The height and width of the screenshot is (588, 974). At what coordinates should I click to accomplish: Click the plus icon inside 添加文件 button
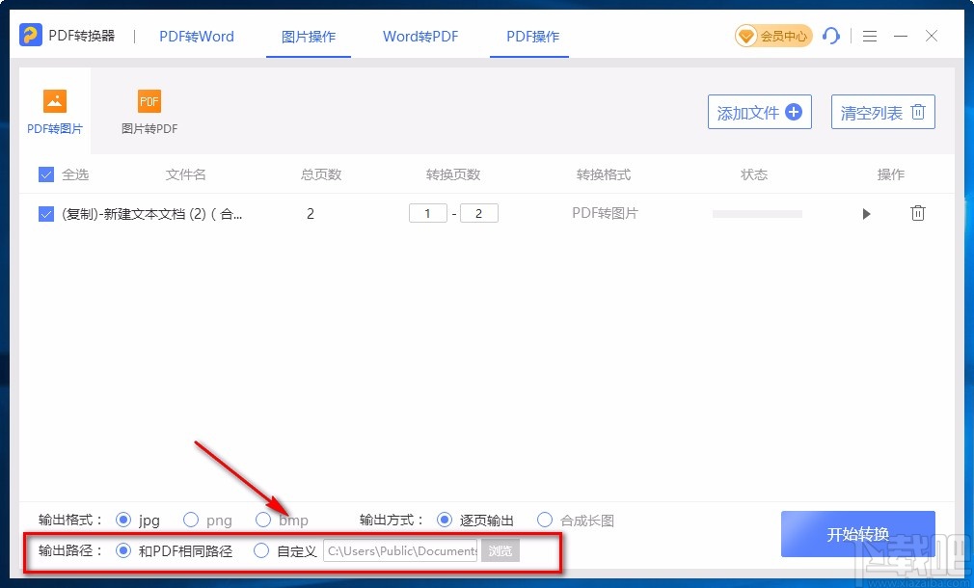[x=793, y=112]
